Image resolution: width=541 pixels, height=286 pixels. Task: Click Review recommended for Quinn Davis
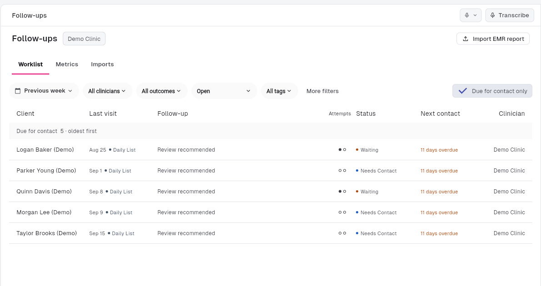click(186, 192)
